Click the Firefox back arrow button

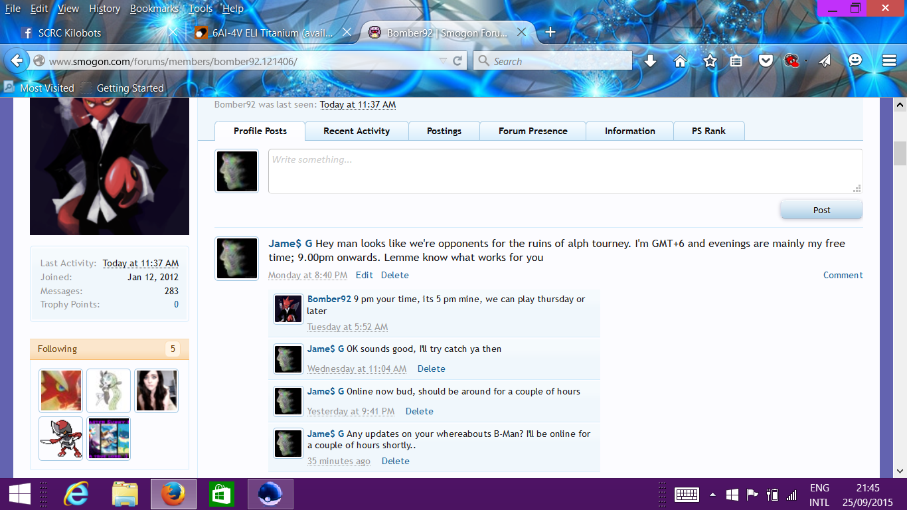[16, 60]
